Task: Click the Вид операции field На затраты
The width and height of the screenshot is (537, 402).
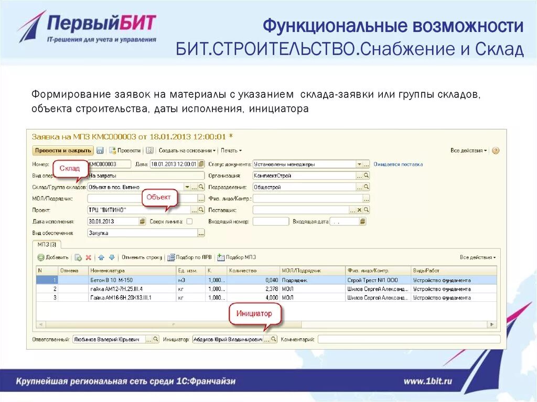Action: pyautogui.click(x=146, y=176)
